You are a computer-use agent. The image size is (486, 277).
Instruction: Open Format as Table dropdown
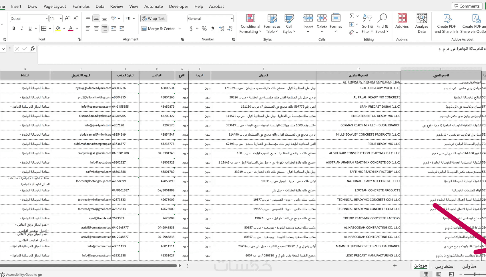tap(272, 23)
